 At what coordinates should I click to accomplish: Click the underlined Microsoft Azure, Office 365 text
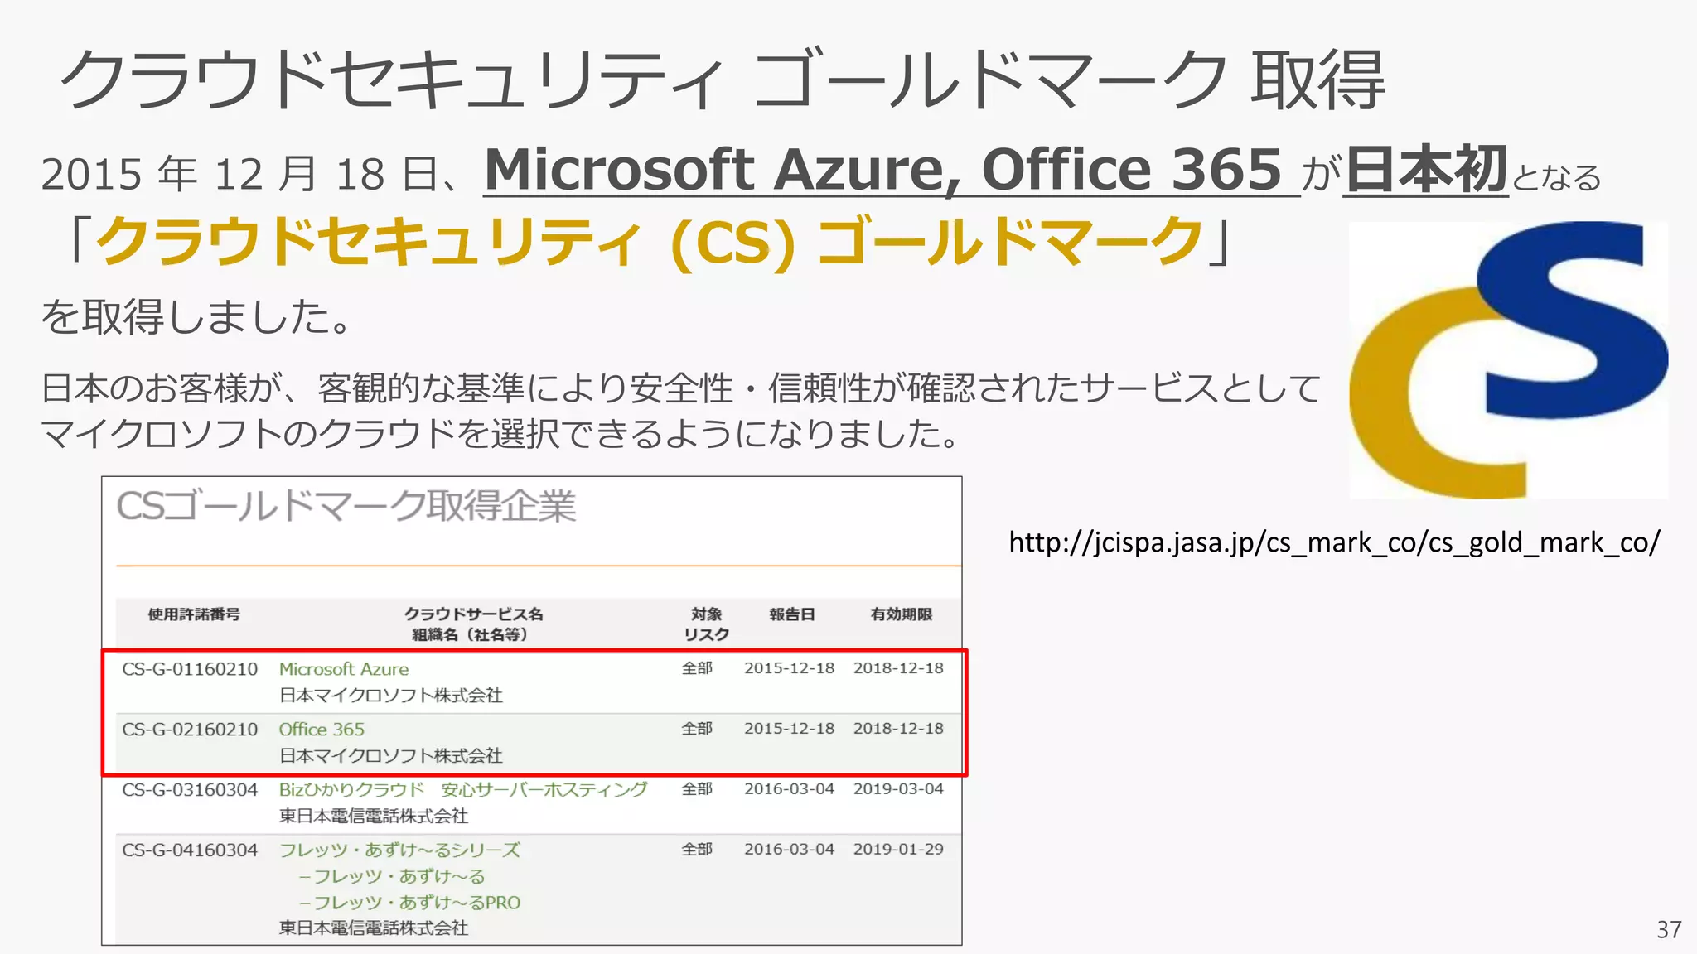point(883,170)
